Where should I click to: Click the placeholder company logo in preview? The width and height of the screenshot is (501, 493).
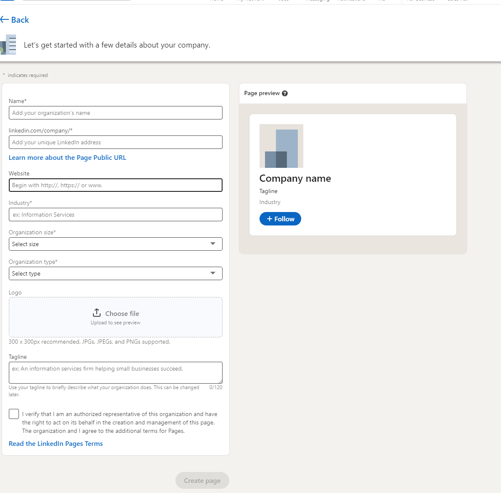coord(281,146)
